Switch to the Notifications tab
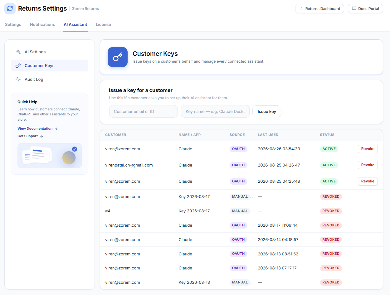 (42, 24)
